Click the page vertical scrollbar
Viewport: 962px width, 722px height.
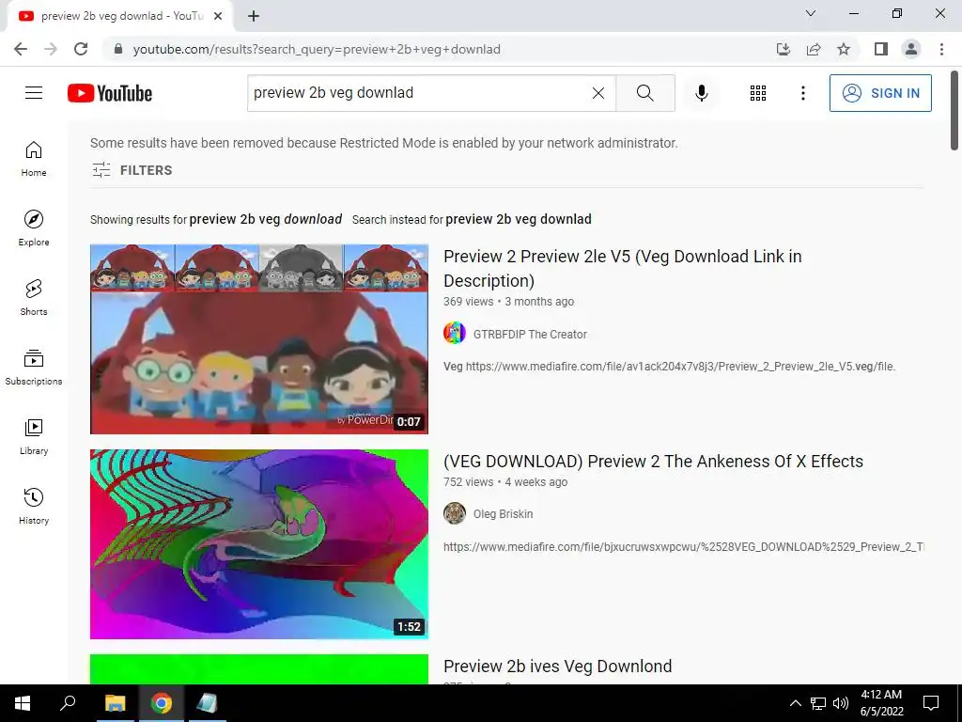[x=954, y=111]
